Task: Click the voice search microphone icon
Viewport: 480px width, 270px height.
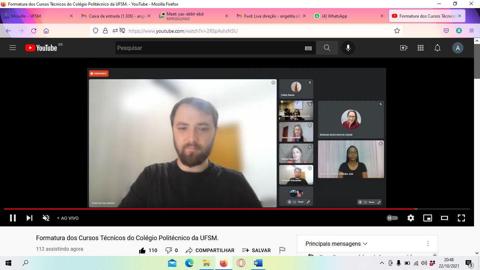Action: click(x=348, y=48)
